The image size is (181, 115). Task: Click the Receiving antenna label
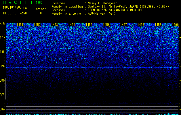66,14
